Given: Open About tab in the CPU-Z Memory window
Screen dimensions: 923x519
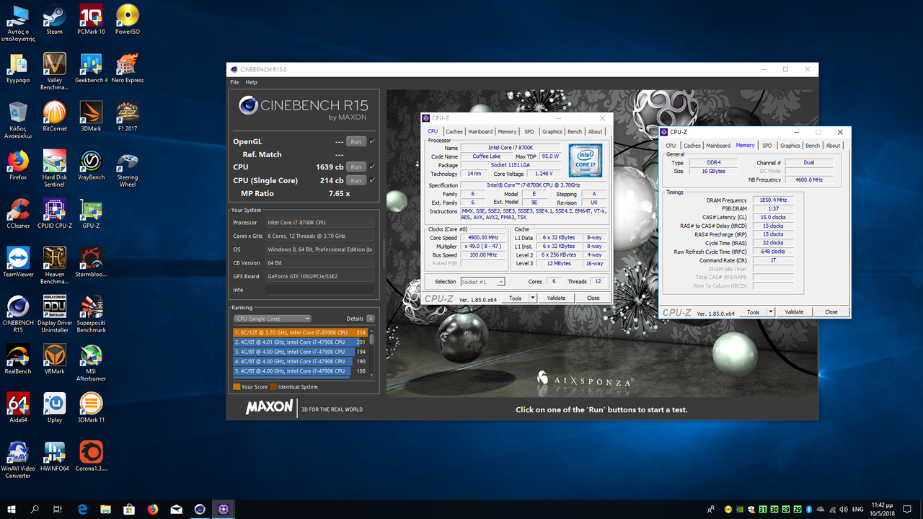Looking at the screenshot, I should point(833,146).
